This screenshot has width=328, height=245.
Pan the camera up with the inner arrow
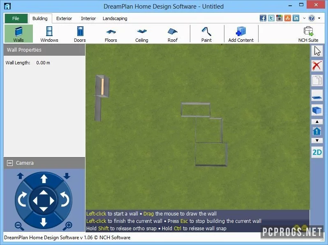click(x=44, y=192)
